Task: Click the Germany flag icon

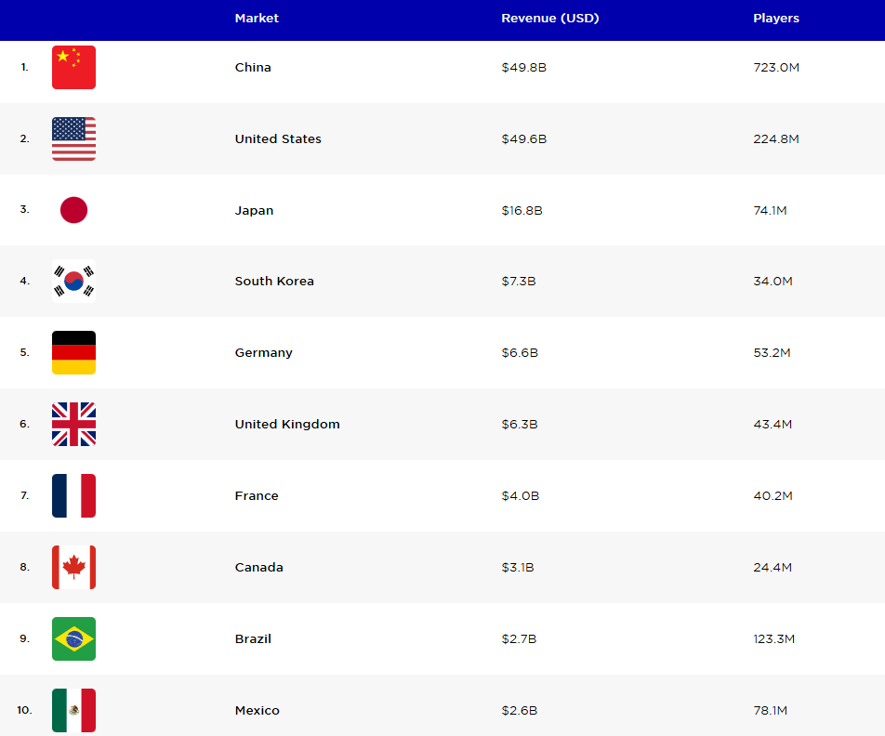Action: (x=74, y=353)
